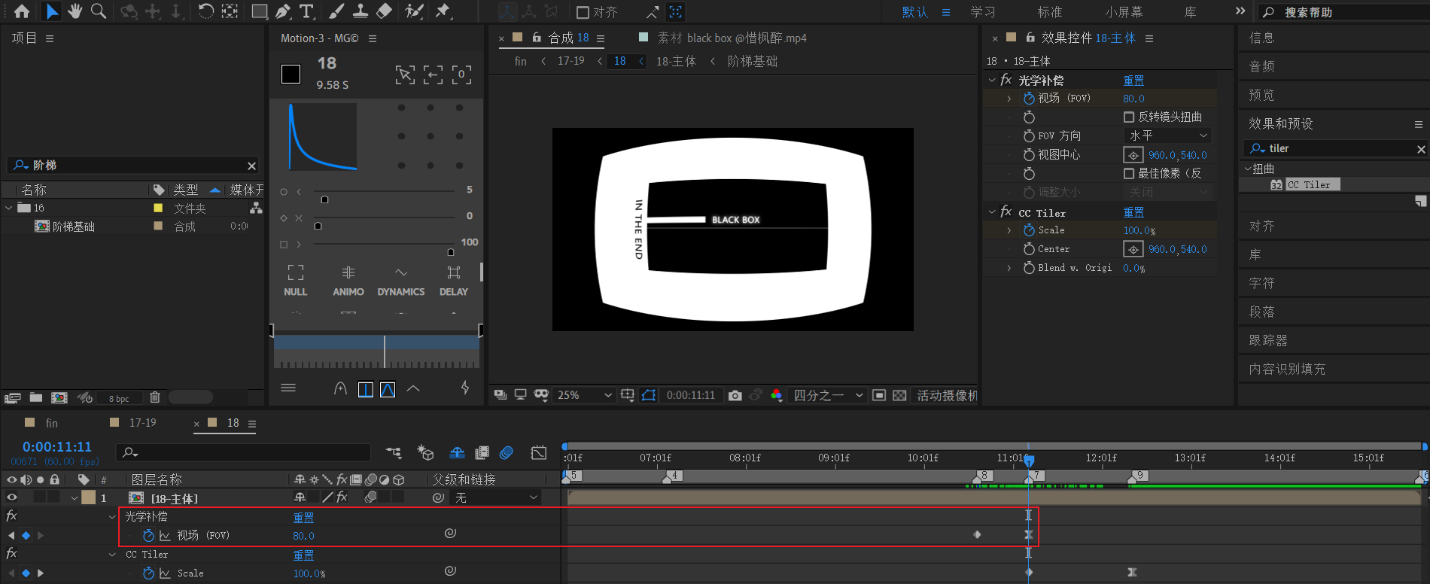Click 重置 for 光学补偿 in the timeline
This screenshot has width=1430, height=584.
(x=303, y=518)
